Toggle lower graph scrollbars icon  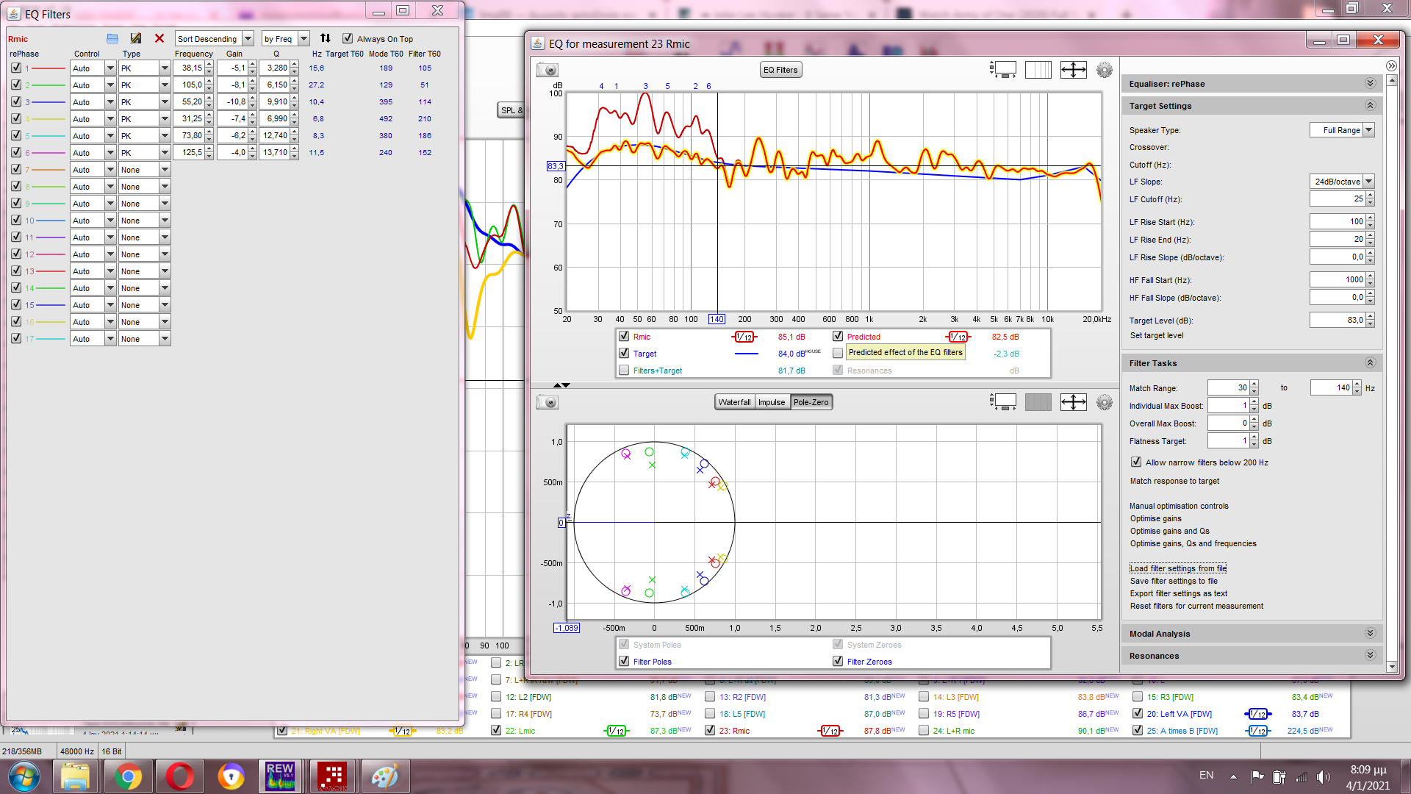[1003, 402]
